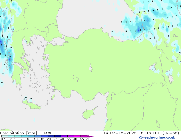181x140 pixels.
Task: Click the "0.1" legend scale label
Action: point(3,139)
